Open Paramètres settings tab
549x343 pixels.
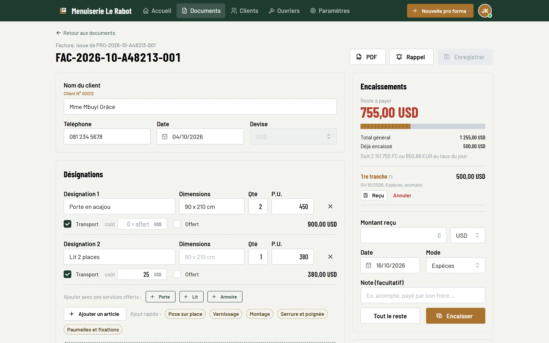[x=330, y=11]
